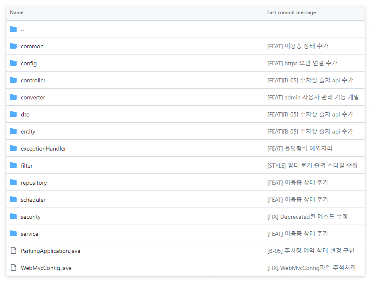Click the exceptionHandler folder icon
The image size is (371, 282).
[13, 148]
